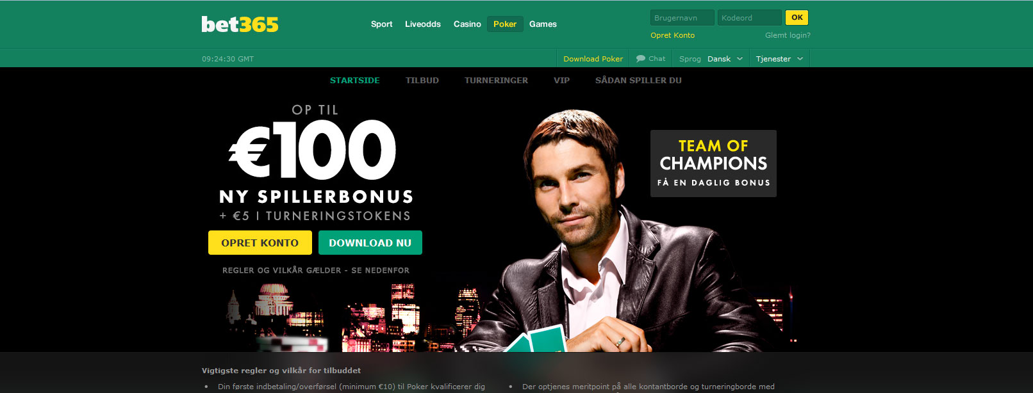The width and height of the screenshot is (1033, 393).
Task: Focus the Kodeord password field
Action: [x=750, y=18]
